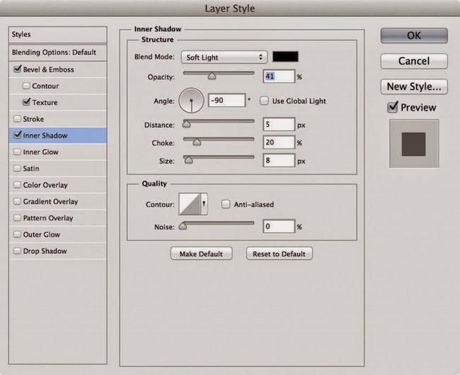Tick the Drop Shadow checkbox
Image resolution: width=460 pixels, height=375 pixels.
tap(17, 250)
